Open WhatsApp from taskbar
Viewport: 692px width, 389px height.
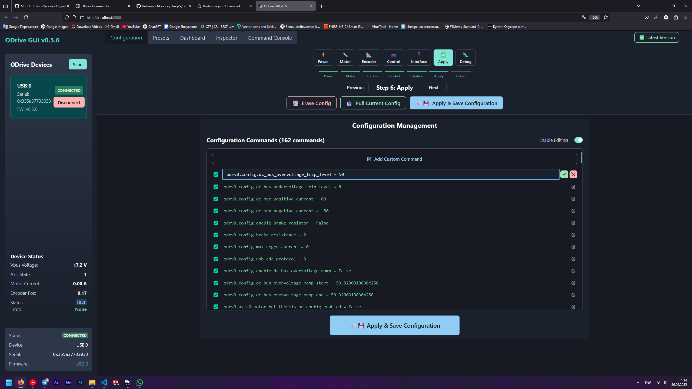tap(140, 383)
